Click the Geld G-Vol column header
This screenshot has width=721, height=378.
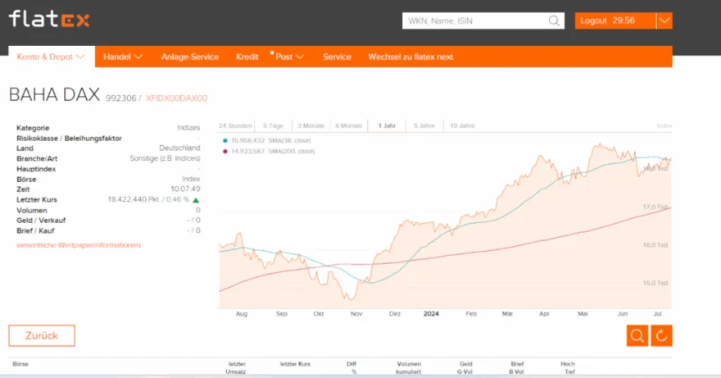[465, 367]
